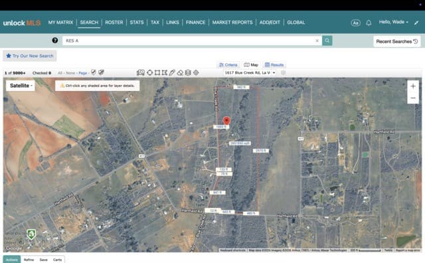Open the Save button
This screenshot has width=425, height=263.
44,260
